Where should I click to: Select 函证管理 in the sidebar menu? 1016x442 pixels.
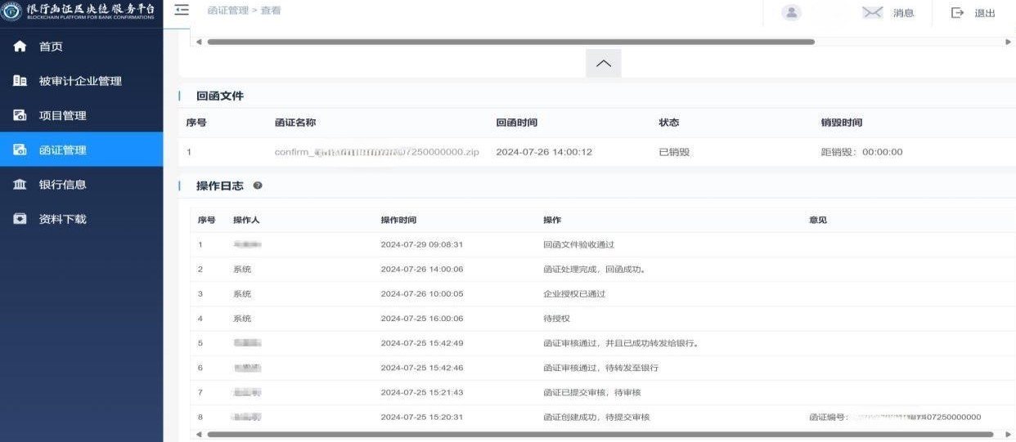point(63,150)
